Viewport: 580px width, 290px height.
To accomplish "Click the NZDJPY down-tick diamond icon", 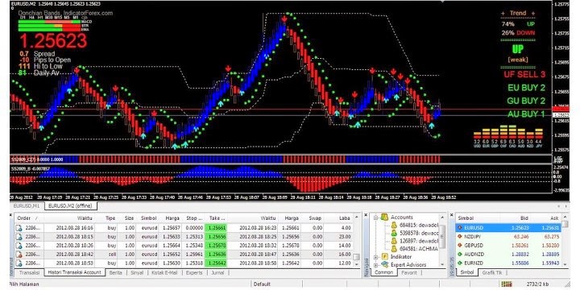I will [460, 236].
